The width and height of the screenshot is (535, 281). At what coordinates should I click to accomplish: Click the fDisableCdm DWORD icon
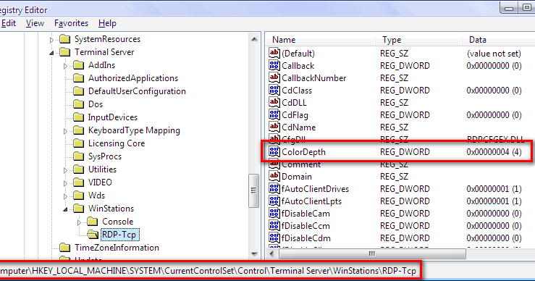pyautogui.click(x=274, y=238)
